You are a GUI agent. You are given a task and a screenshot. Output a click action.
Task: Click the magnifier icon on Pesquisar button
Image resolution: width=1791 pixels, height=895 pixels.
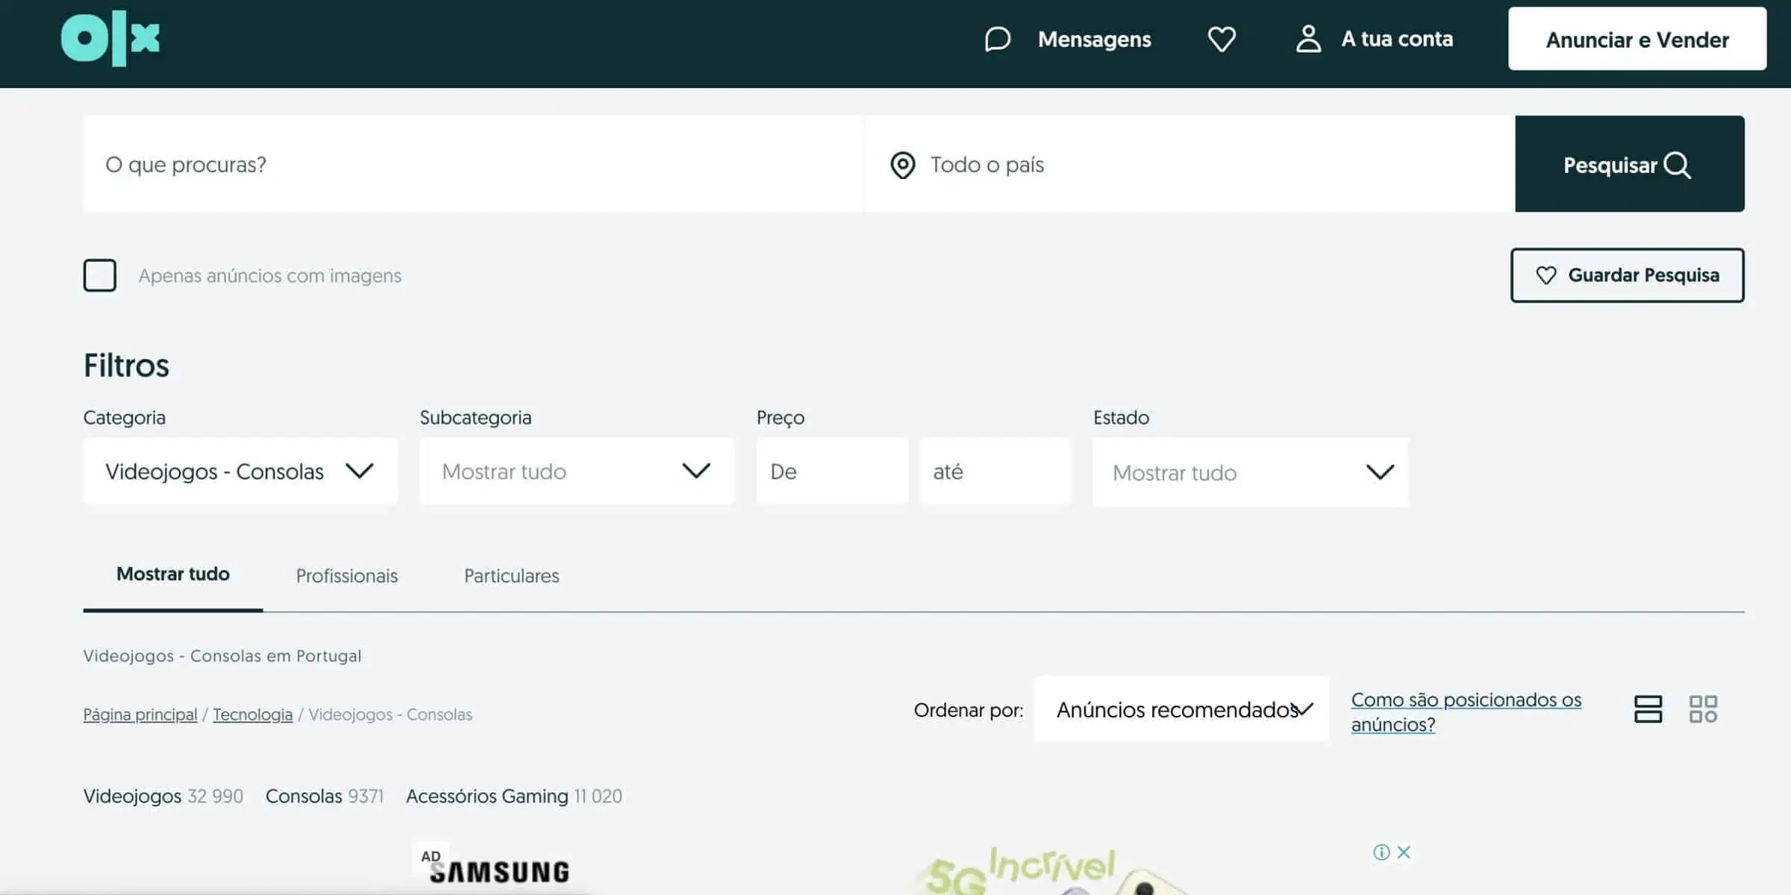(1678, 165)
